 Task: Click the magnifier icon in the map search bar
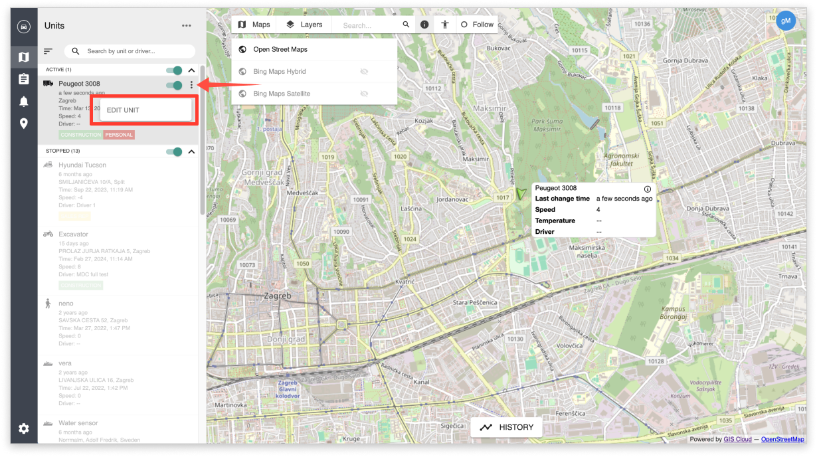click(x=406, y=24)
